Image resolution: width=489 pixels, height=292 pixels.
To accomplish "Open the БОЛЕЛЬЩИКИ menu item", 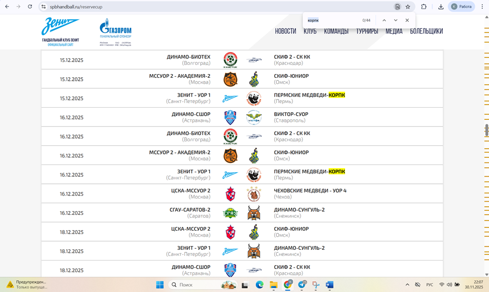I will 427,31.
